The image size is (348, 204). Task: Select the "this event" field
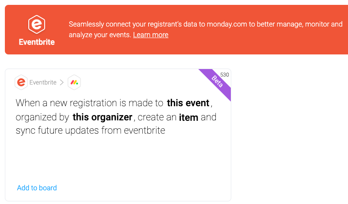coord(188,103)
